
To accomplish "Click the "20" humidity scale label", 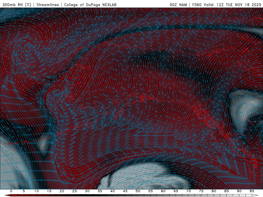I will click(x=62, y=191).
